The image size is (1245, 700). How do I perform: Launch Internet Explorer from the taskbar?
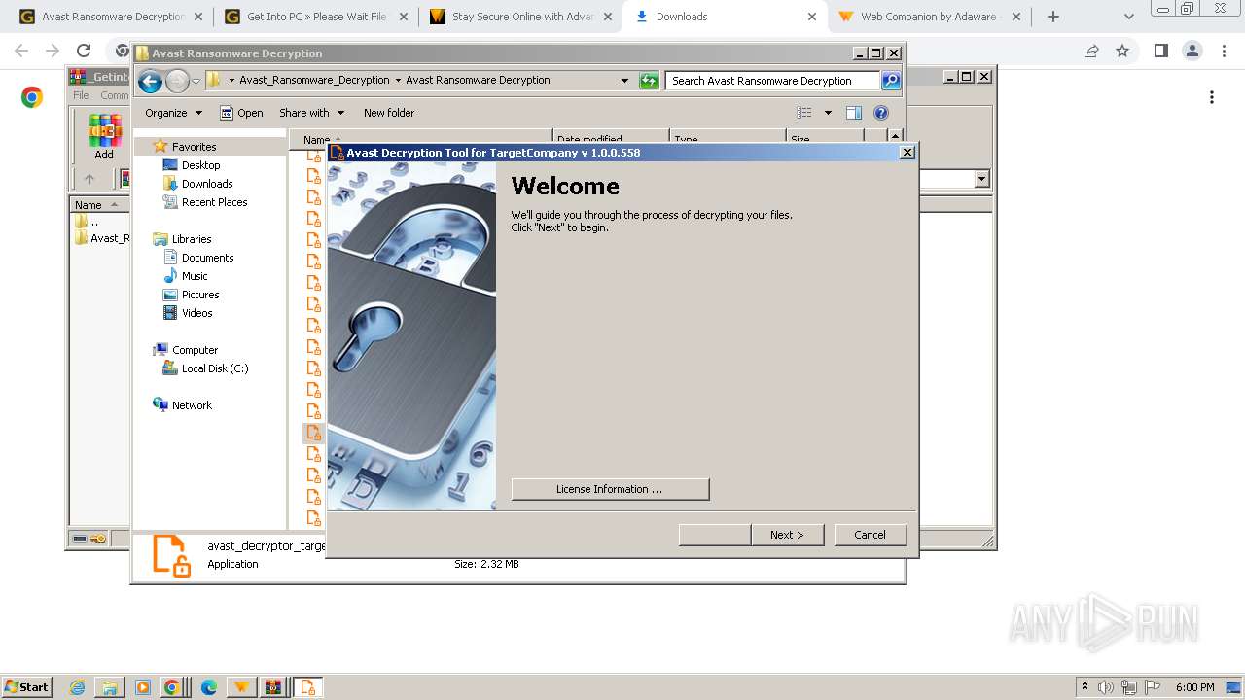tap(77, 687)
